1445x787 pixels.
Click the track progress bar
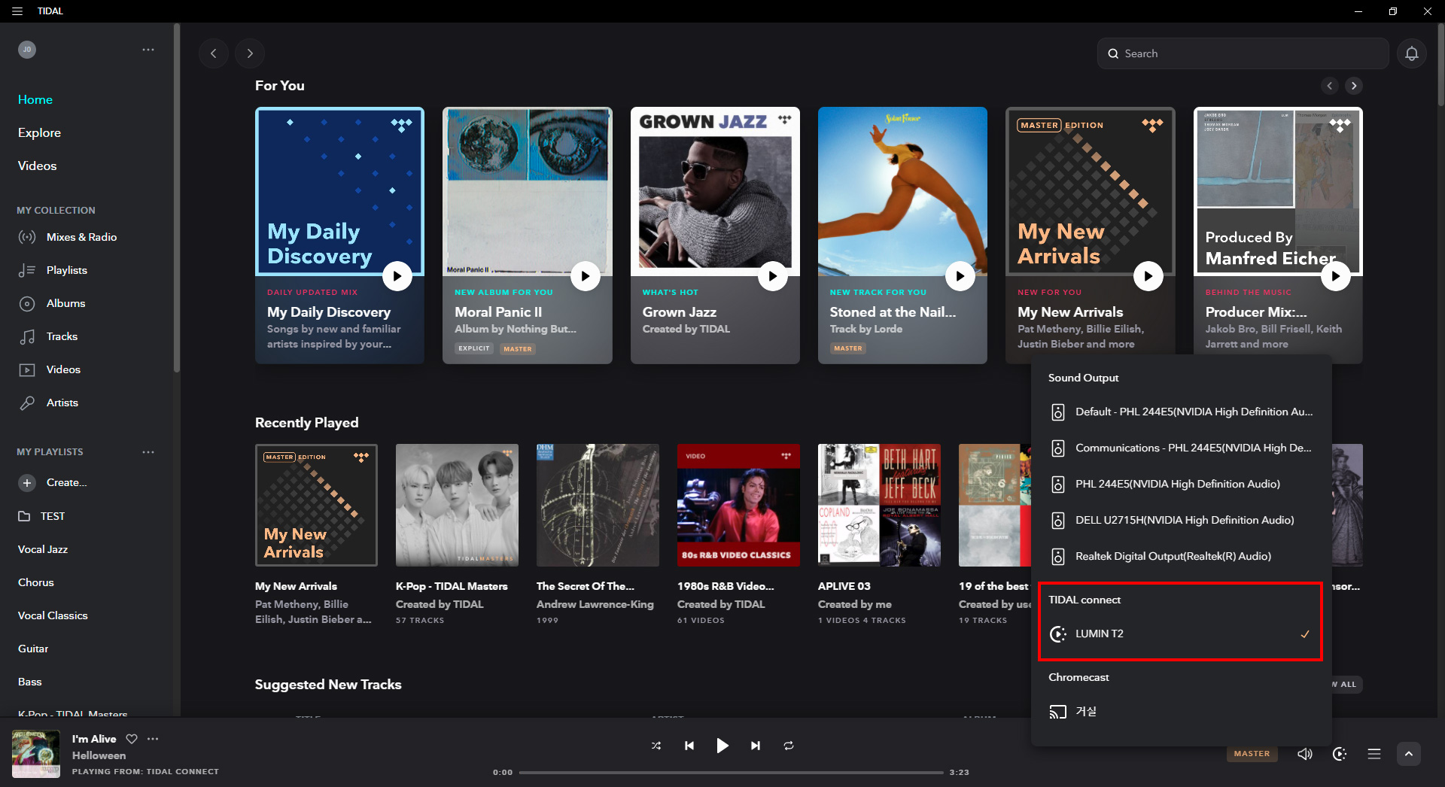click(x=731, y=772)
